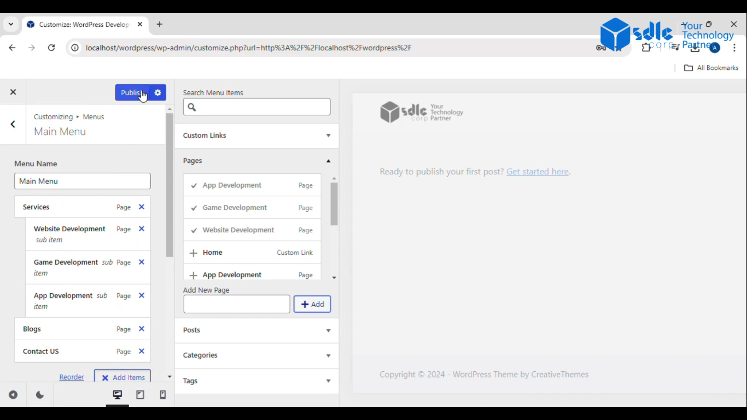Remove Contact US menu item
This screenshot has height=420, width=747.
coord(142,351)
